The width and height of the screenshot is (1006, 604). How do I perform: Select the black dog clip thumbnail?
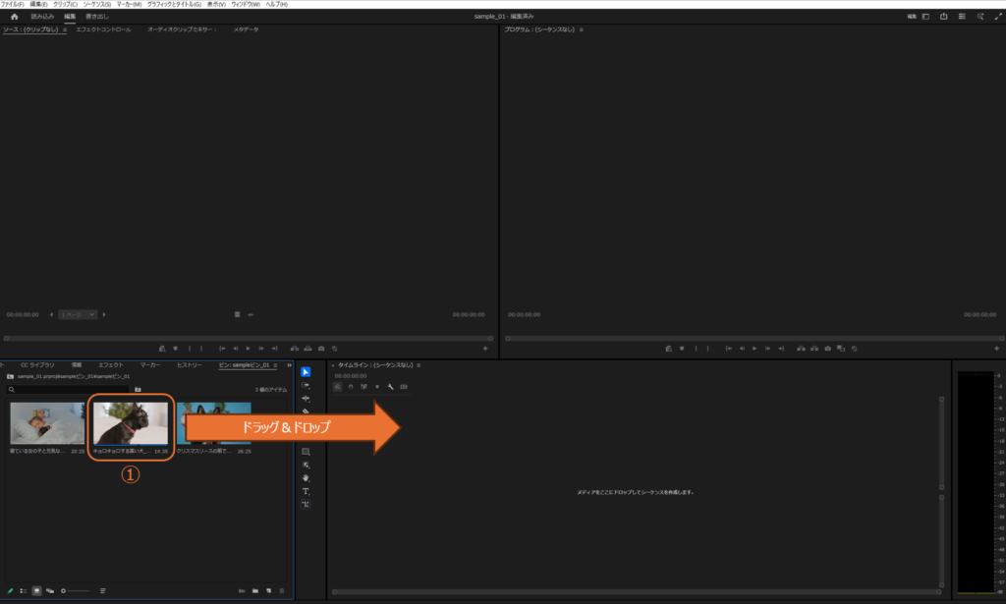pyautogui.click(x=130, y=423)
